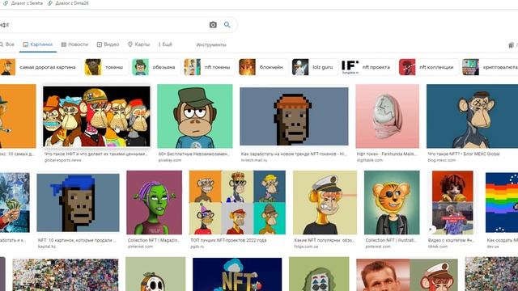Open the 'Диалог с Sereha' bookmark
518x291 pixels.
[23, 3]
